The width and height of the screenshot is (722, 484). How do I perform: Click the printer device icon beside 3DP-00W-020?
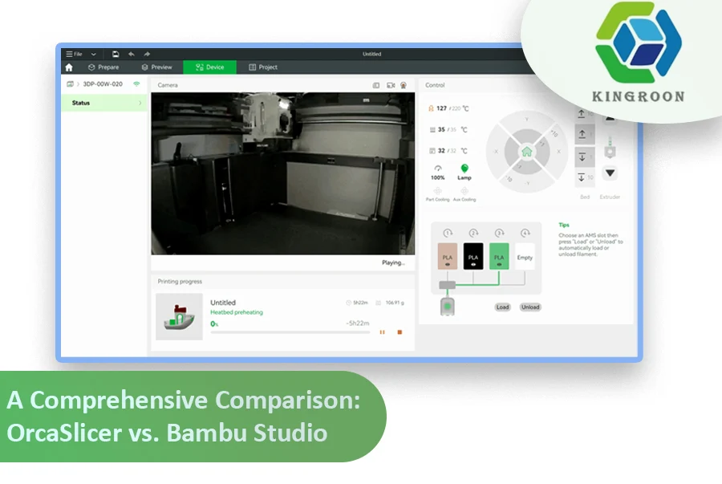click(x=70, y=84)
